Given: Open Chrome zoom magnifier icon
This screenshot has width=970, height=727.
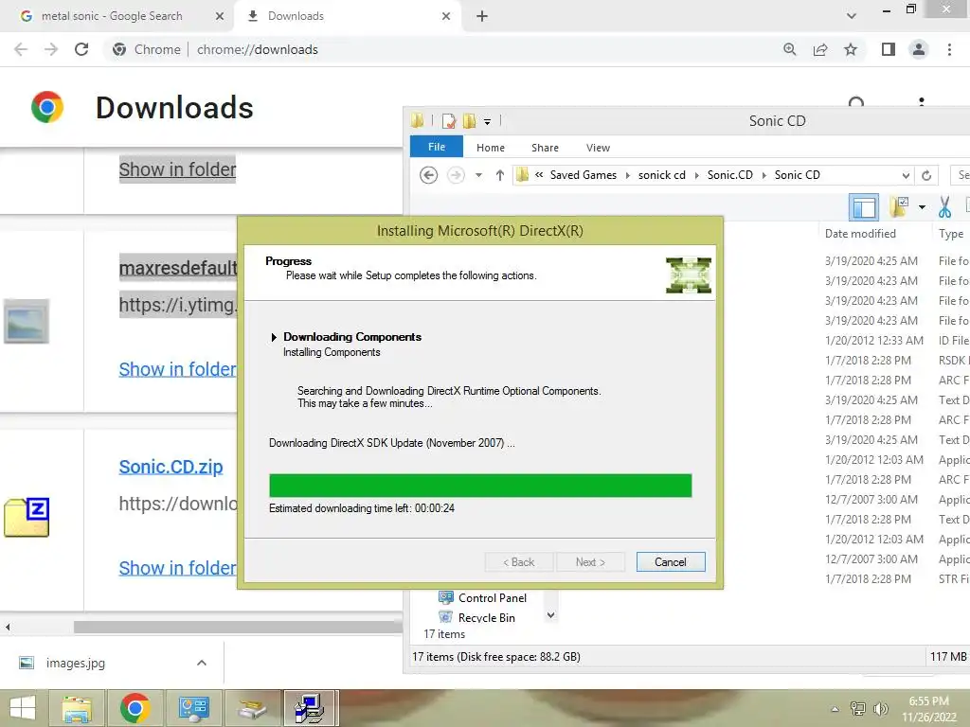Looking at the screenshot, I should (790, 49).
